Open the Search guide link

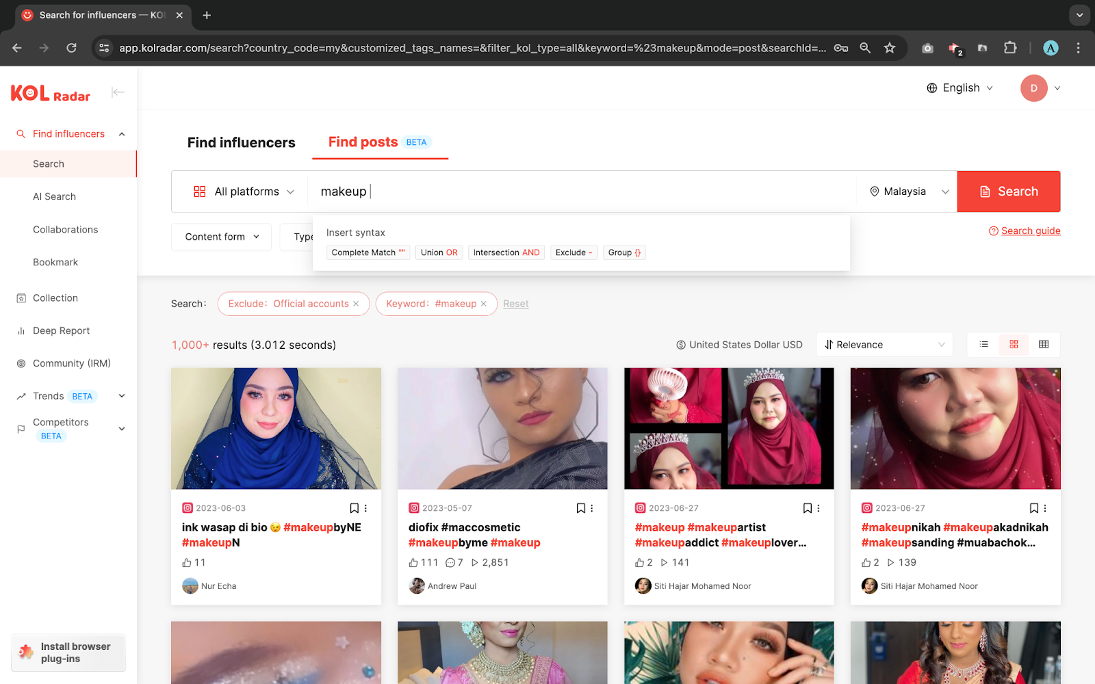point(1025,231)
